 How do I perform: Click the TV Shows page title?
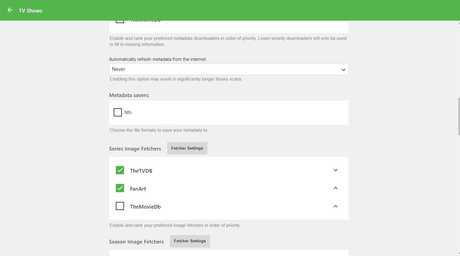[30, 11]
